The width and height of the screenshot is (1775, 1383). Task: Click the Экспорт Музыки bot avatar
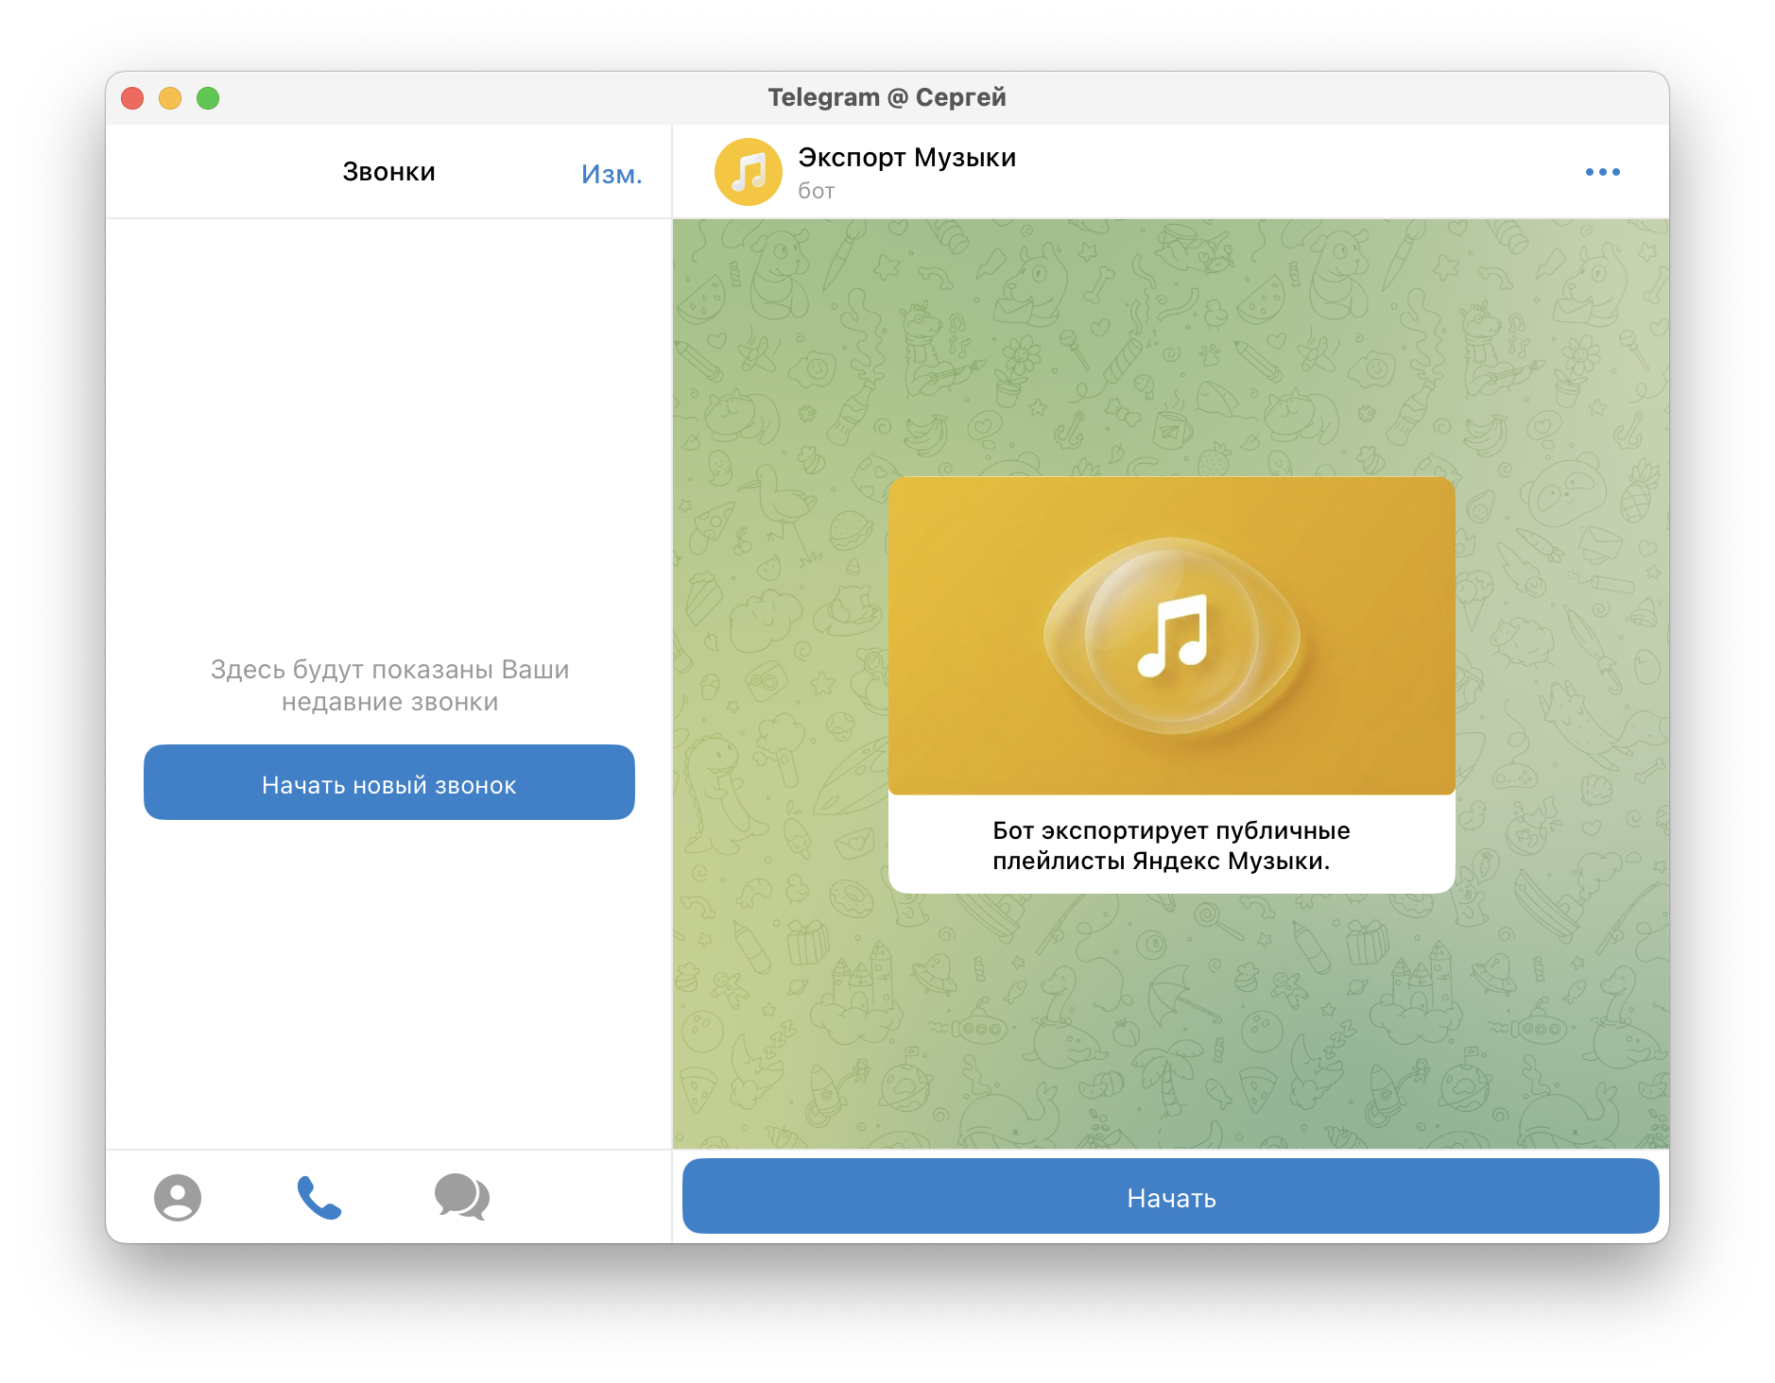[749, 172]
